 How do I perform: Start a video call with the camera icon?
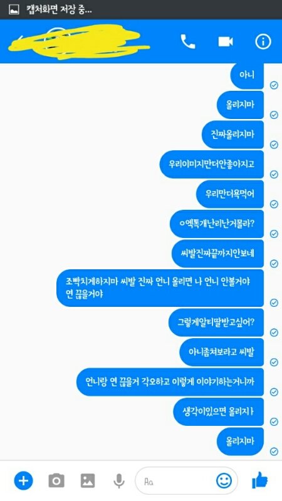pyautogui.click(x=226, y=41)
